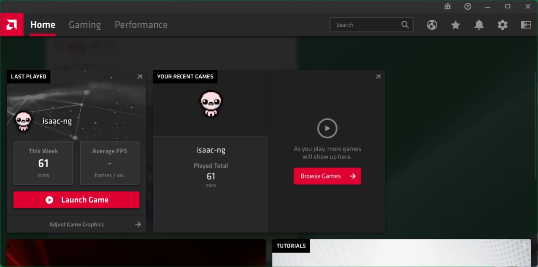Expand the Your Recent Games card arrow

point(378,77)
